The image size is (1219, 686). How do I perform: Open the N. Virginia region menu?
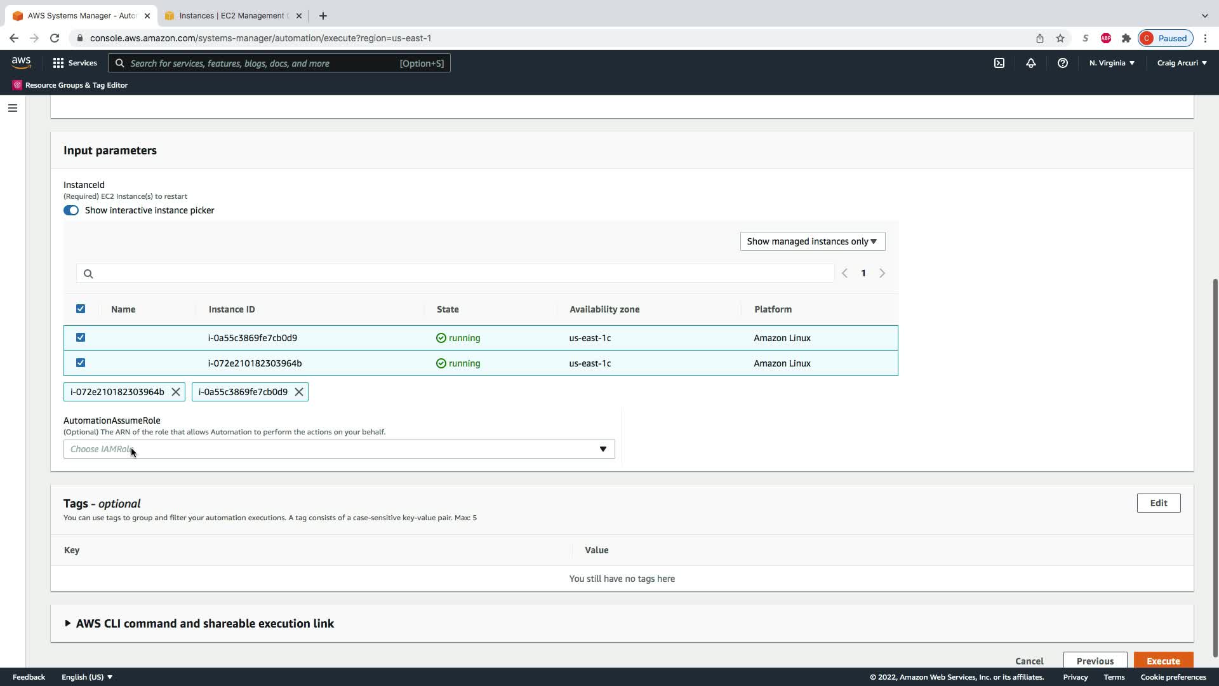click(x=1112, y=63)
